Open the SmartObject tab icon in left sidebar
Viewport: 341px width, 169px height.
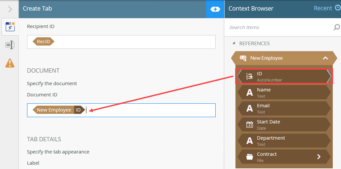coord(10,27)
